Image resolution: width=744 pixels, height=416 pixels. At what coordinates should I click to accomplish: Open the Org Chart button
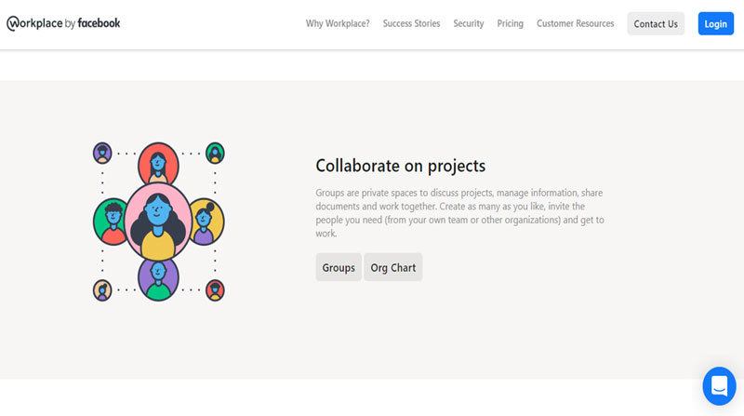pos(392,267)
